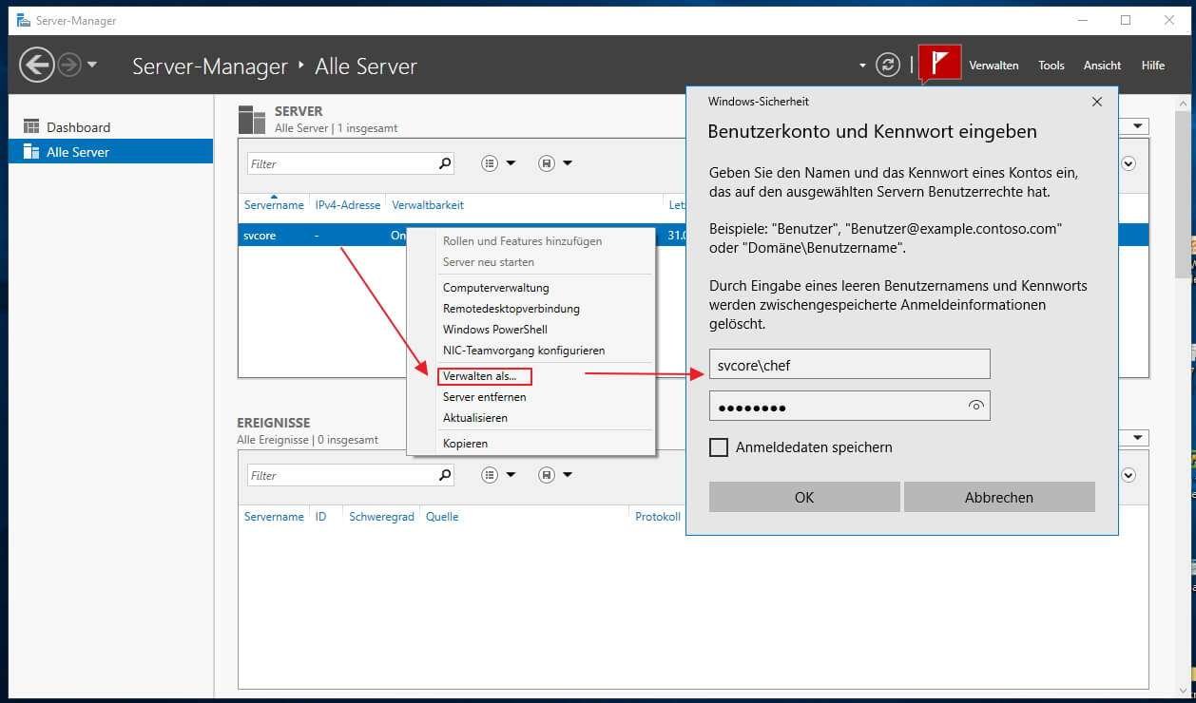This screenshot has height=703, width=1196.
Task: Open the dropdown beside the save query icon
Action: tap(566, 162)
